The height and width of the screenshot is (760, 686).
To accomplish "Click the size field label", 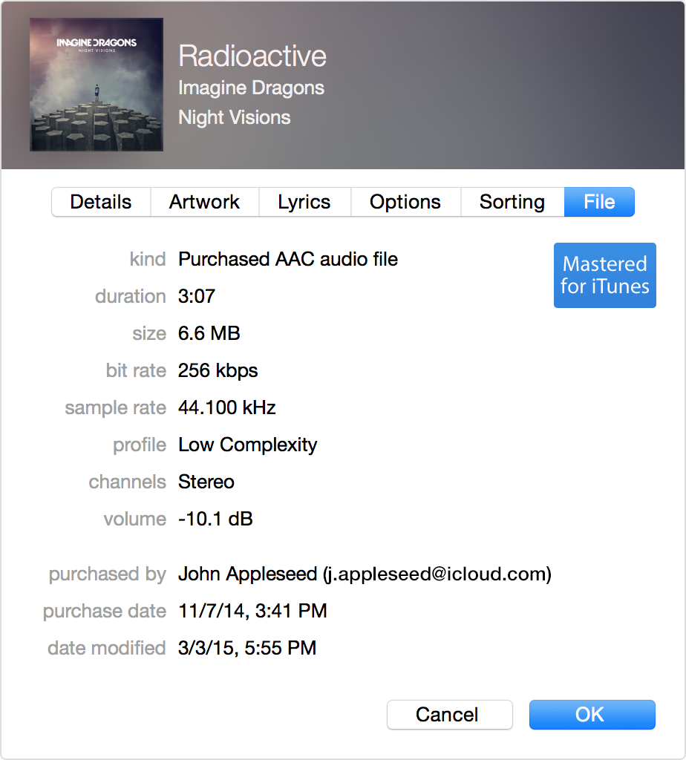I will click(x=149, y=333).
